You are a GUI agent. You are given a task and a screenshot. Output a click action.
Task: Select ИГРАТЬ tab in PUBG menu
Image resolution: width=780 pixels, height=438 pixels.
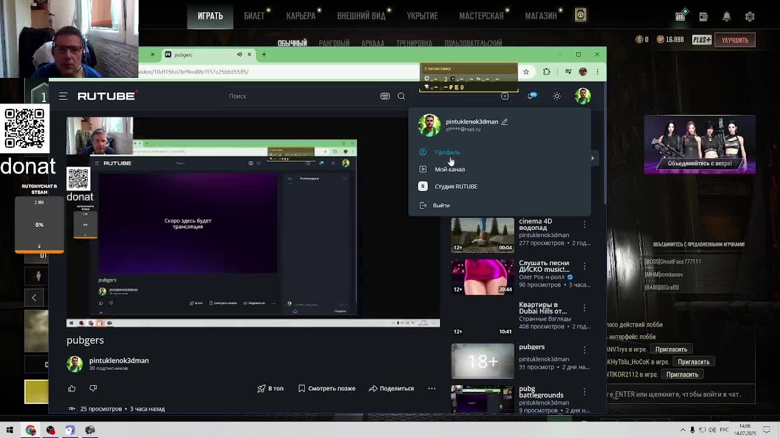coord(210,16)
